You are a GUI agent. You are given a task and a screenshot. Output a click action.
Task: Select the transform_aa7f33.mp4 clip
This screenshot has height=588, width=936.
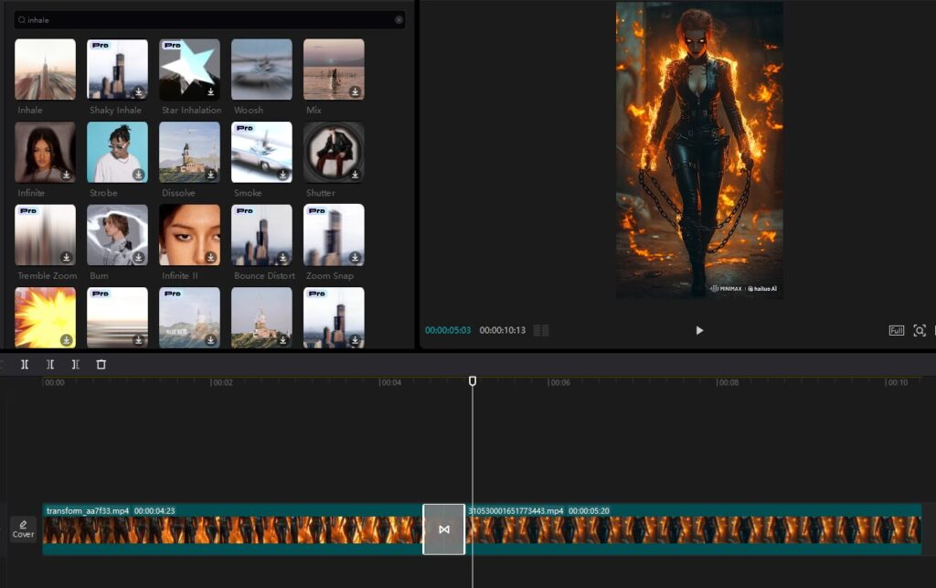pos(233,529)
